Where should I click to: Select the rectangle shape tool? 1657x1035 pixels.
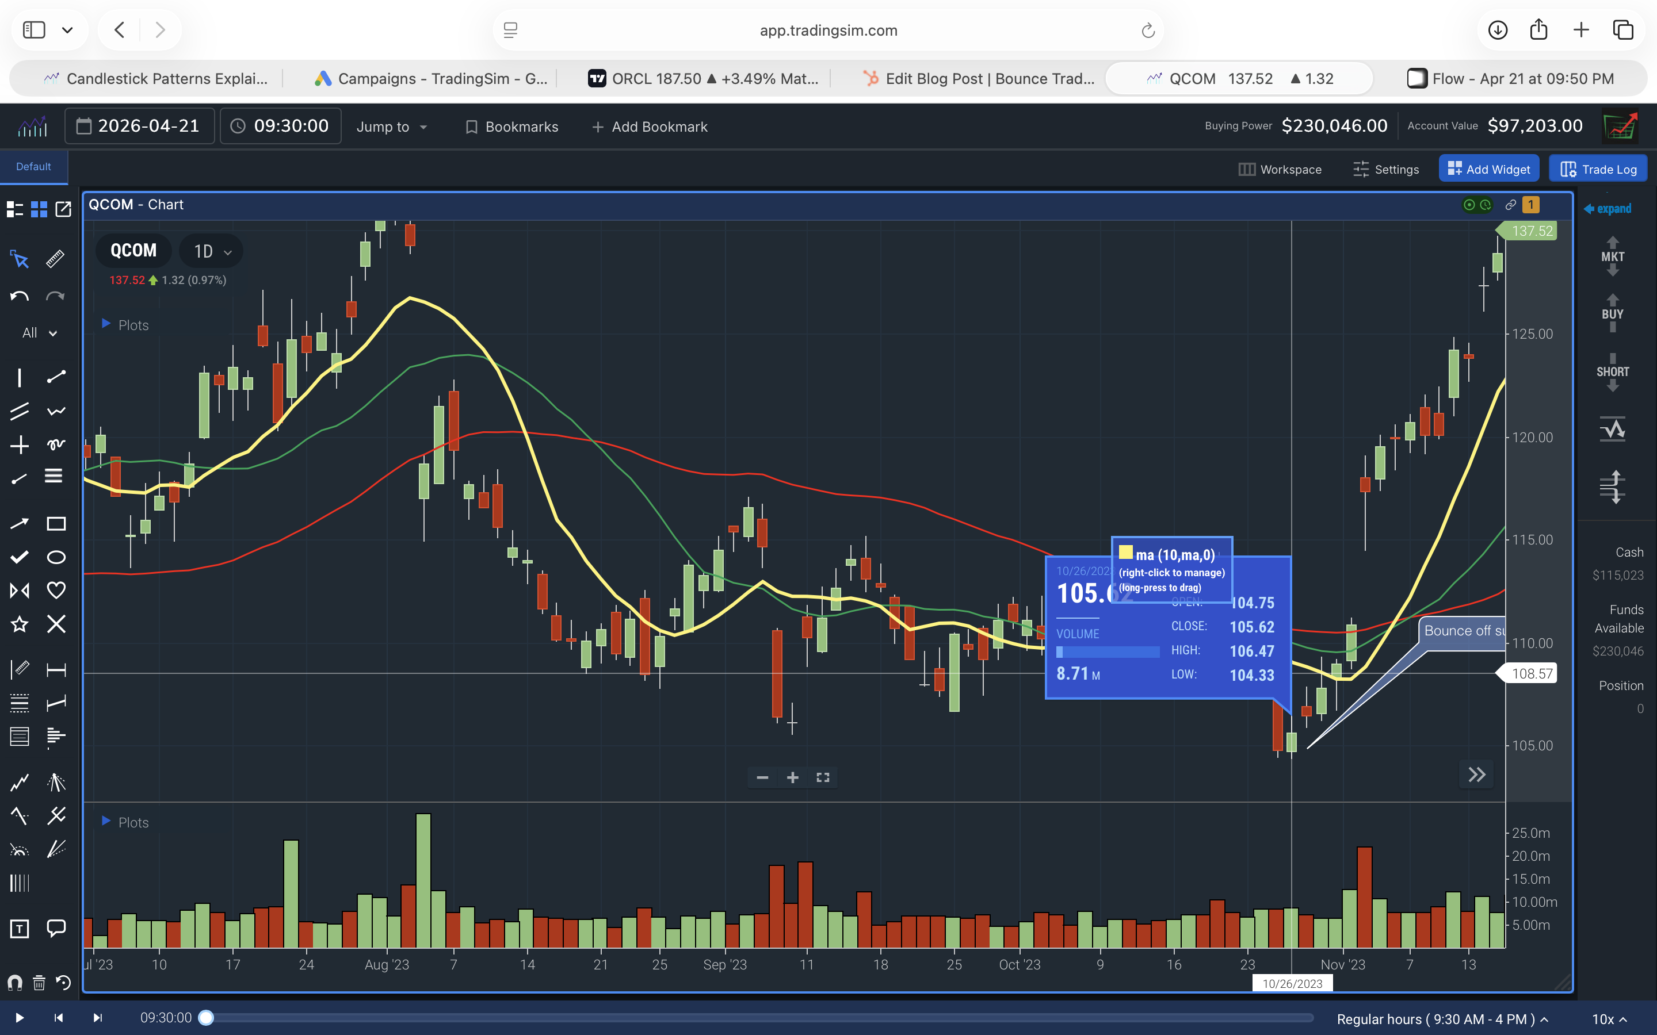[56, 524]
